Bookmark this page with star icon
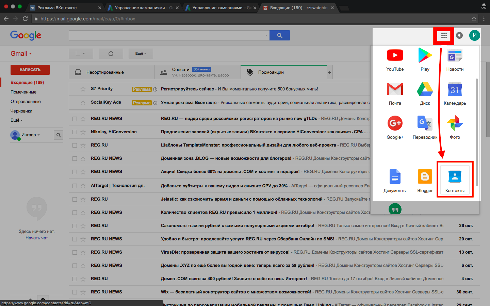 [474, 19]
